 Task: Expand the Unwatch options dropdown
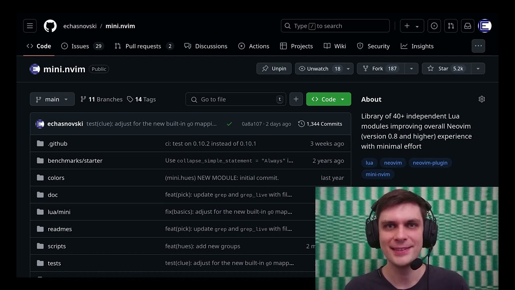[348, 68]
